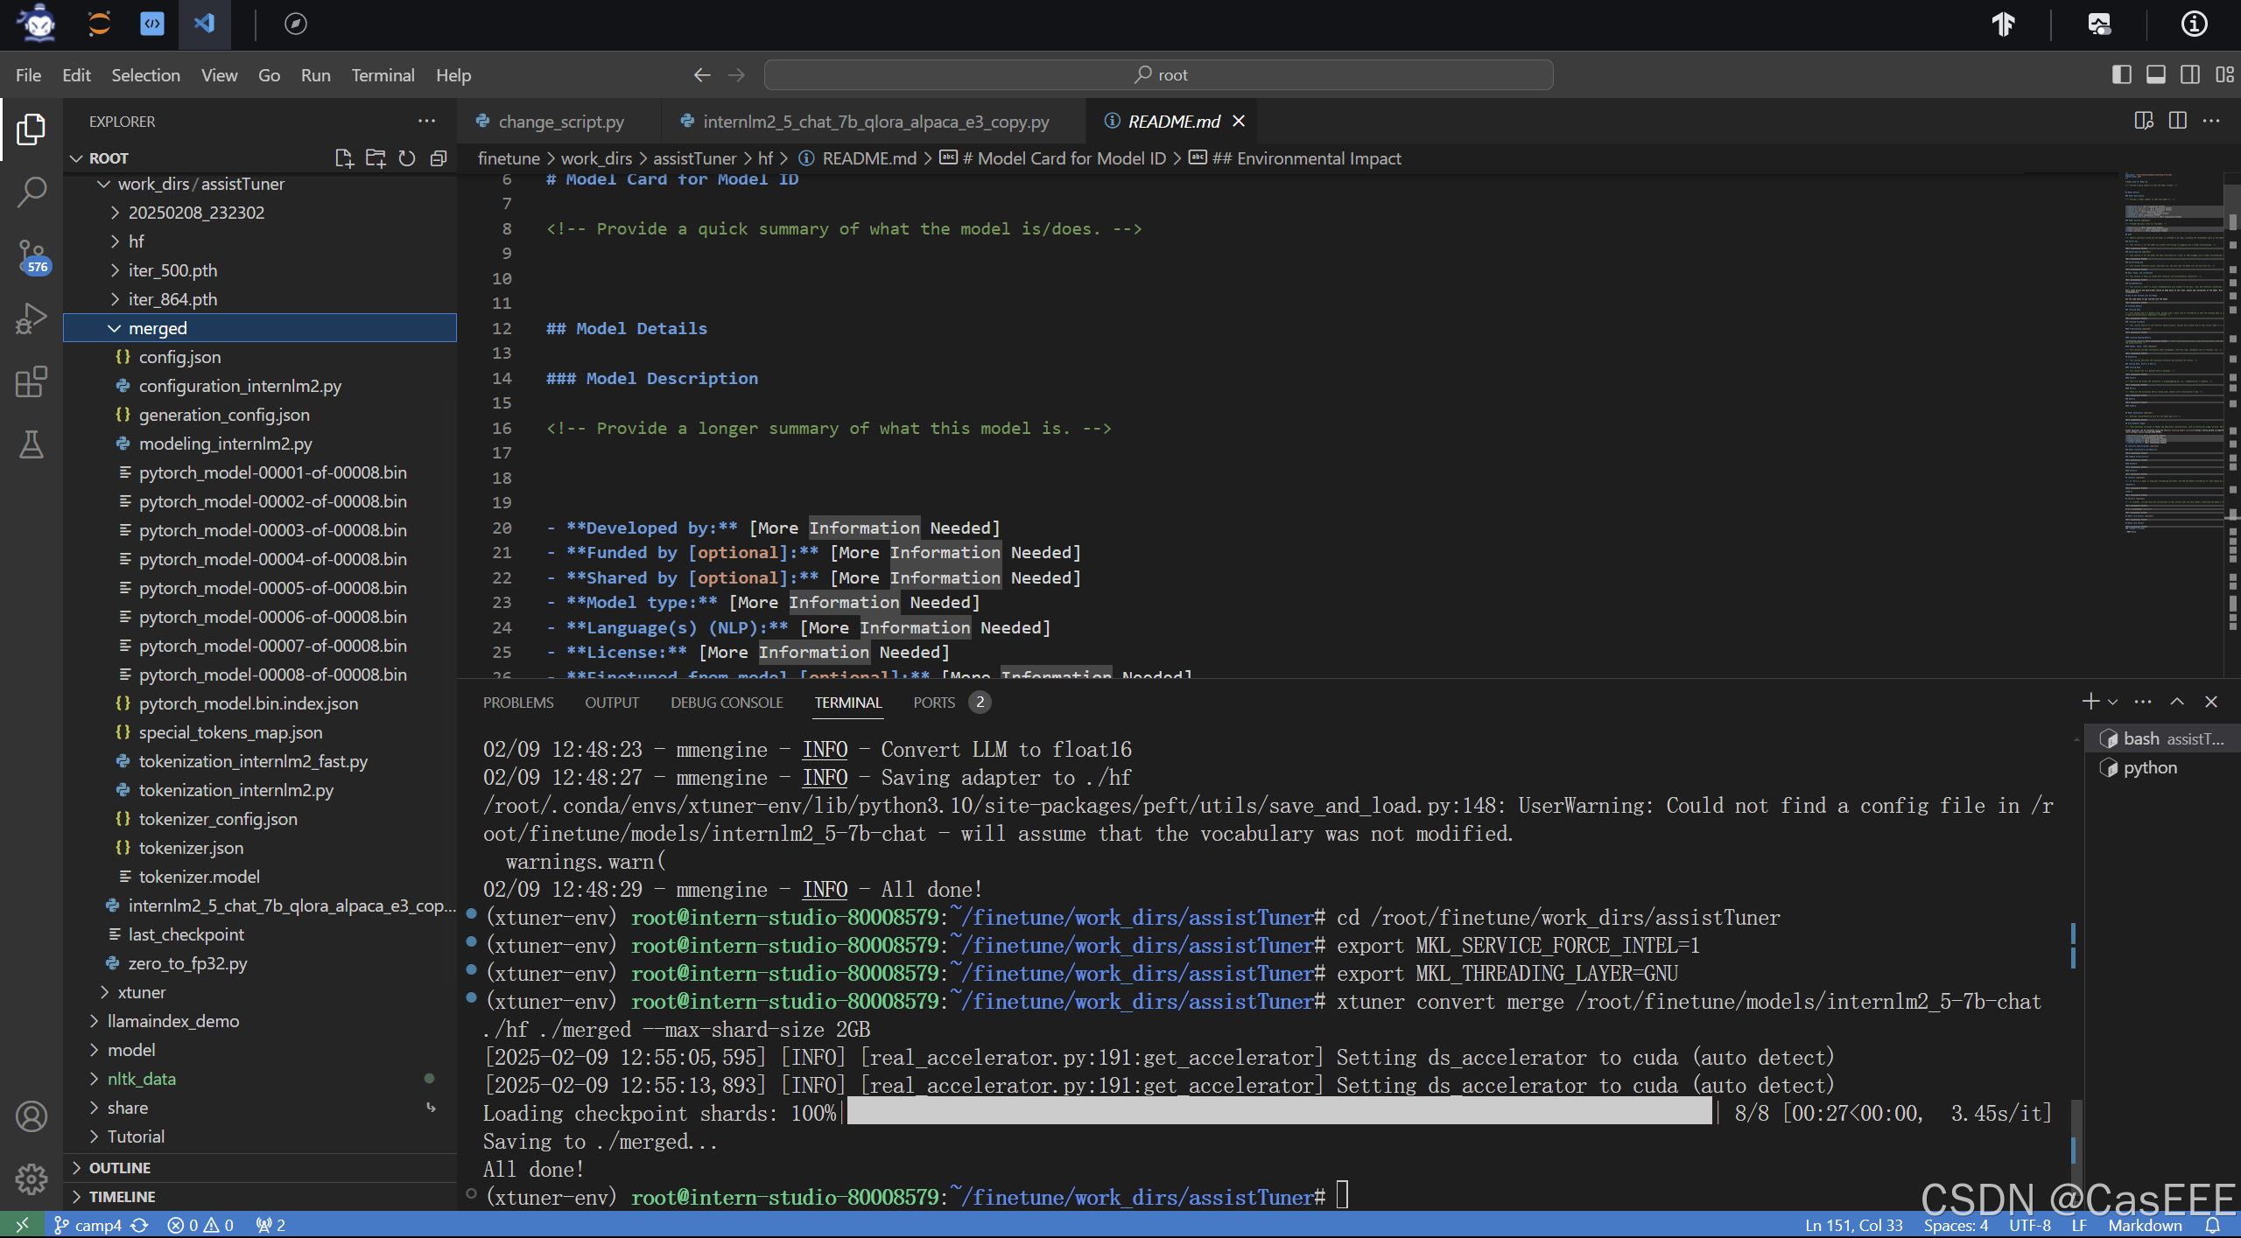
Task: Toggle the bottom Panel visibility
Action: pos(2156,74)
